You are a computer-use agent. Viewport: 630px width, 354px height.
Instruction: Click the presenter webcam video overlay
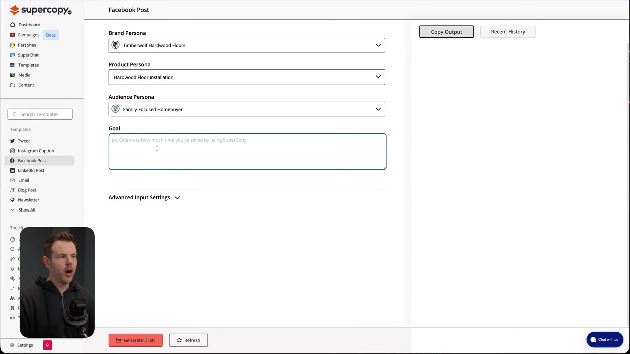point(57,282)
